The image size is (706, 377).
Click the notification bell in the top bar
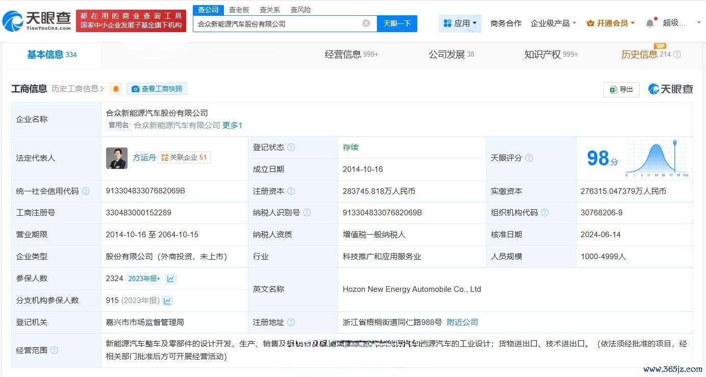pyautogui.click(x=650, y=23)
